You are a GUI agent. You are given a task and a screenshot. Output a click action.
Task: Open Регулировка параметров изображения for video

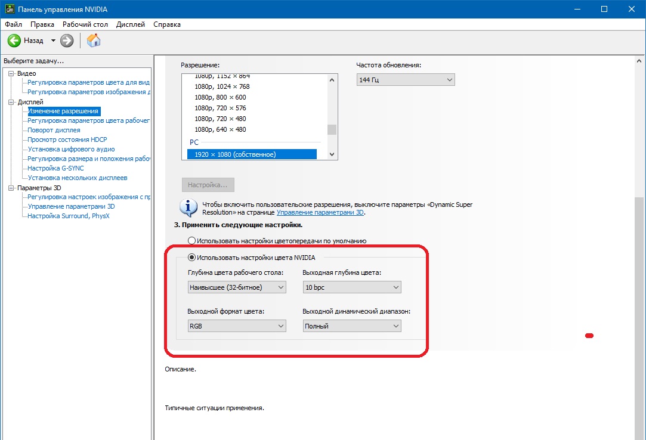click(88, 92)
